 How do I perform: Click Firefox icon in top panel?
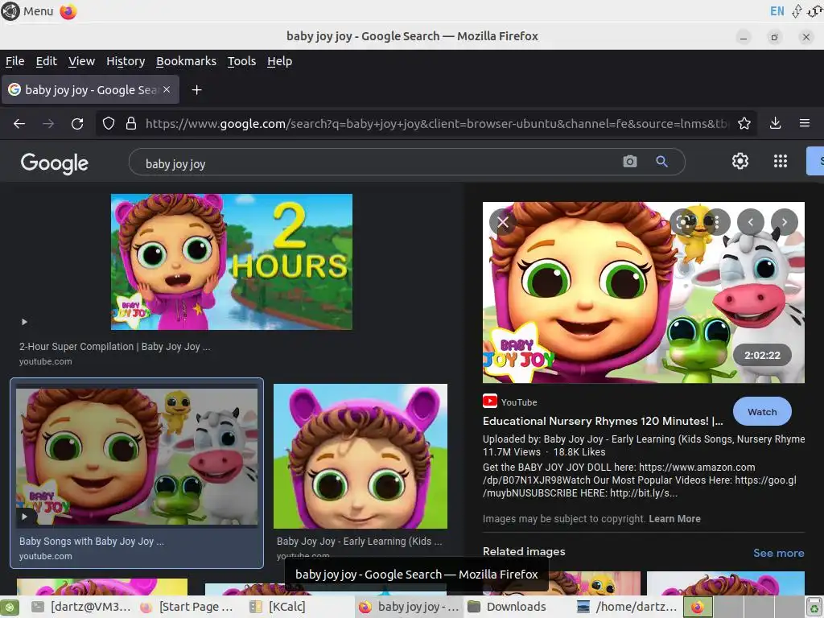(68, 11)
